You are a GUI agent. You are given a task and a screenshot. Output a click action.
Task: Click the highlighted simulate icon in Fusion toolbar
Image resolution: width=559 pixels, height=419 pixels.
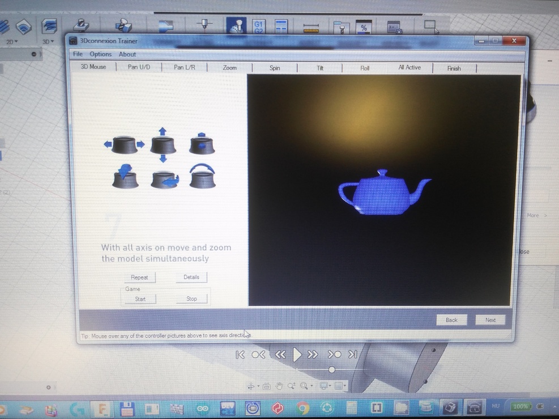(x=236, y=25)
